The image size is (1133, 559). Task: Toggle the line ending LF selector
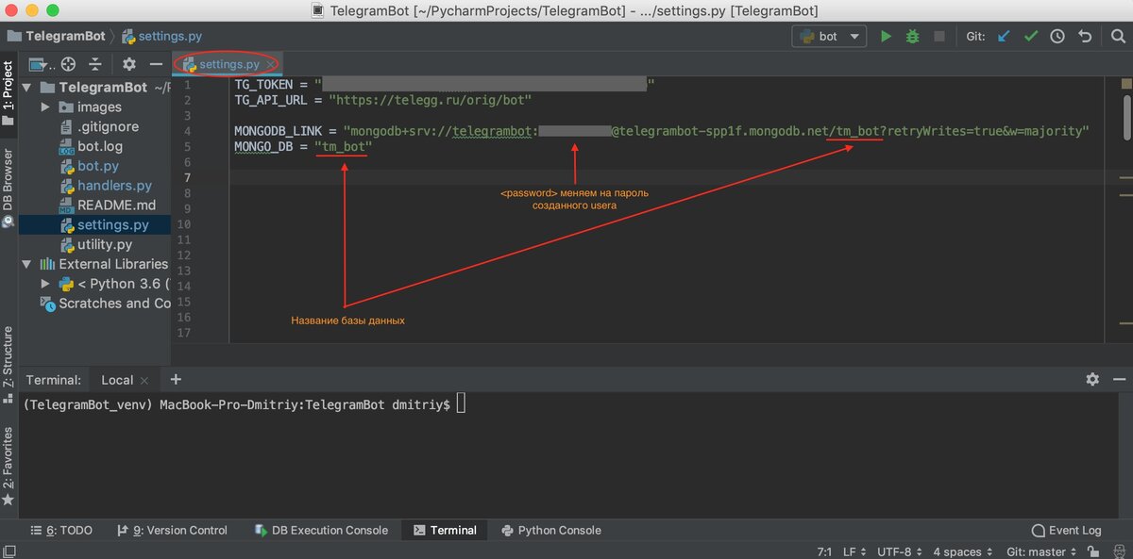(x=848, y=551)
